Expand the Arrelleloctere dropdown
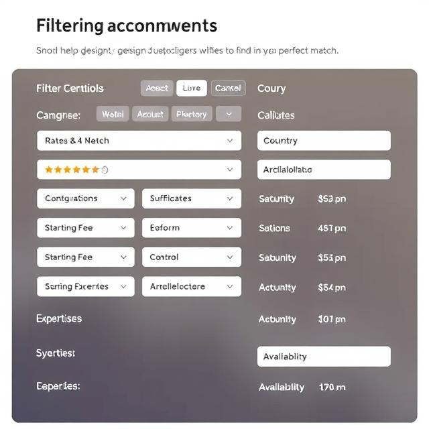 click(192, 286)
